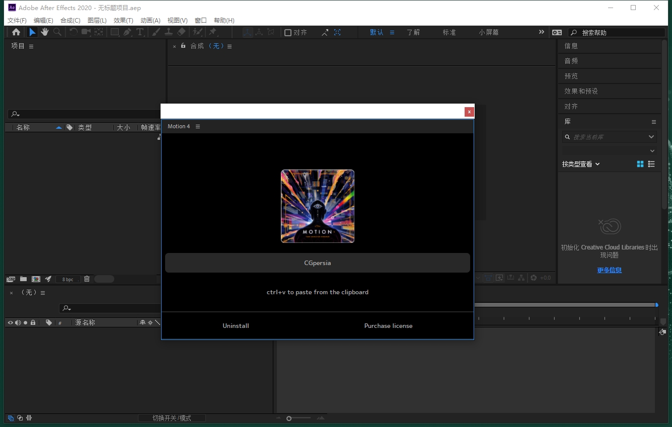Select the Eraser tool

(x=182, y=32)
